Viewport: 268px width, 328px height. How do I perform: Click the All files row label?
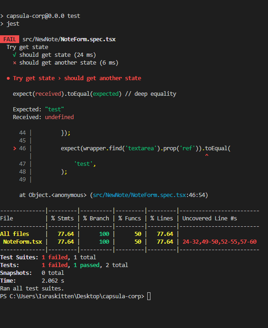click(x=15, y=234)
